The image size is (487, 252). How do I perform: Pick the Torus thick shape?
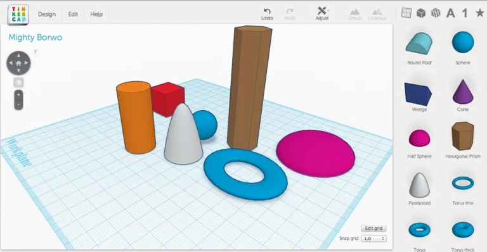click(x=463, y=230)
